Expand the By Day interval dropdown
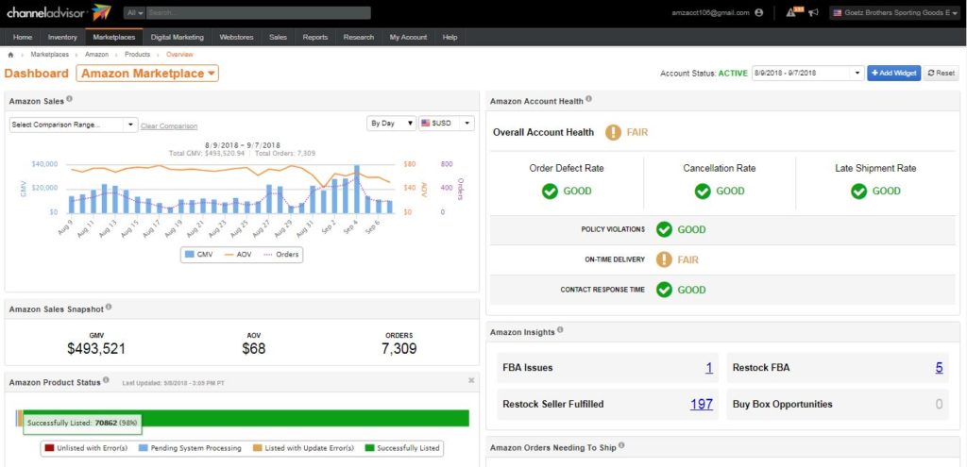Viewport: 967px width, 467px height. [x=391, y=124]
